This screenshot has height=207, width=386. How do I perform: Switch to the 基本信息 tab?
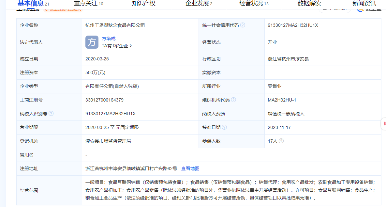click(33, 4)
